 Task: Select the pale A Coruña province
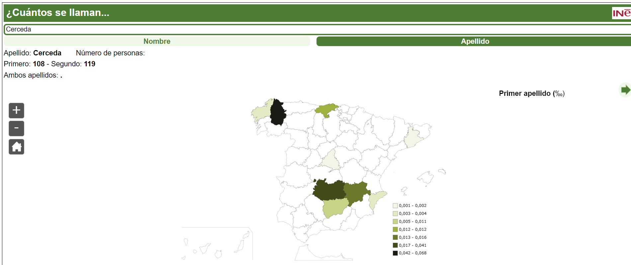click(261, 112)
